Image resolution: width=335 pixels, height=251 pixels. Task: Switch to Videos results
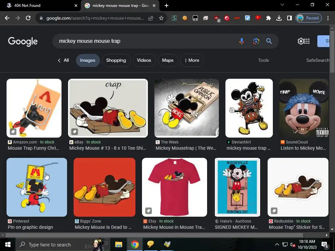pos(144,60)
